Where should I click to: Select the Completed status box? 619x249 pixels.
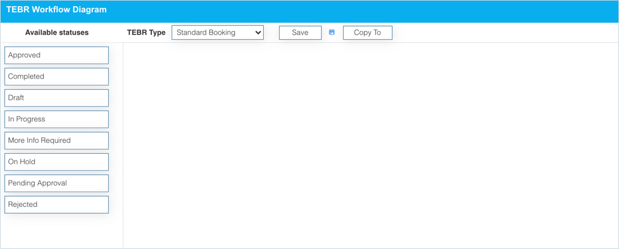coord(57,76)
